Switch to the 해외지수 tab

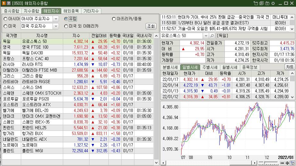[x=51, y=11]
